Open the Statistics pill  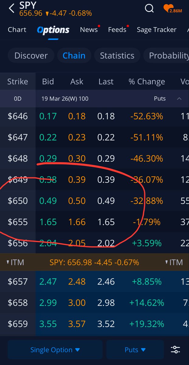[117, 55]
